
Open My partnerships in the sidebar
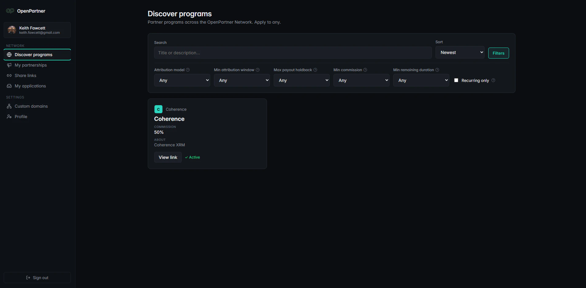point(37,65)
